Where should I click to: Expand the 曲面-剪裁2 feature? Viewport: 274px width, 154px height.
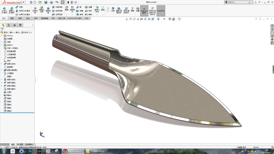coord(2,86)
